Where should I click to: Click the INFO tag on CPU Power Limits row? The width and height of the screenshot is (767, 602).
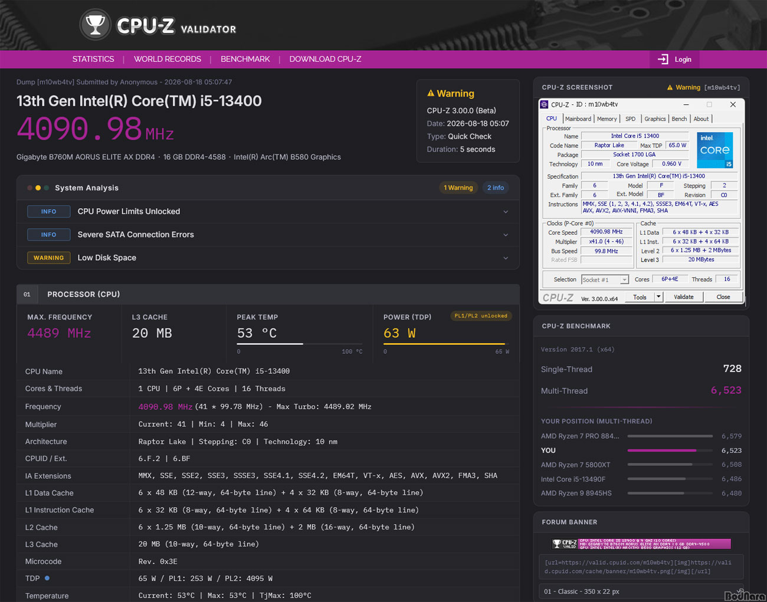48,212
